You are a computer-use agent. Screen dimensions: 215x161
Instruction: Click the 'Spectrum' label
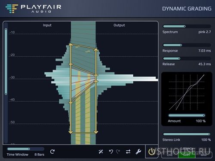pyautogui.click(x=170, y=32)
